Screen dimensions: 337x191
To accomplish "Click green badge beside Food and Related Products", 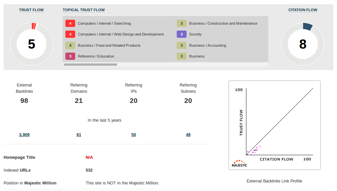I will point(70,45).
